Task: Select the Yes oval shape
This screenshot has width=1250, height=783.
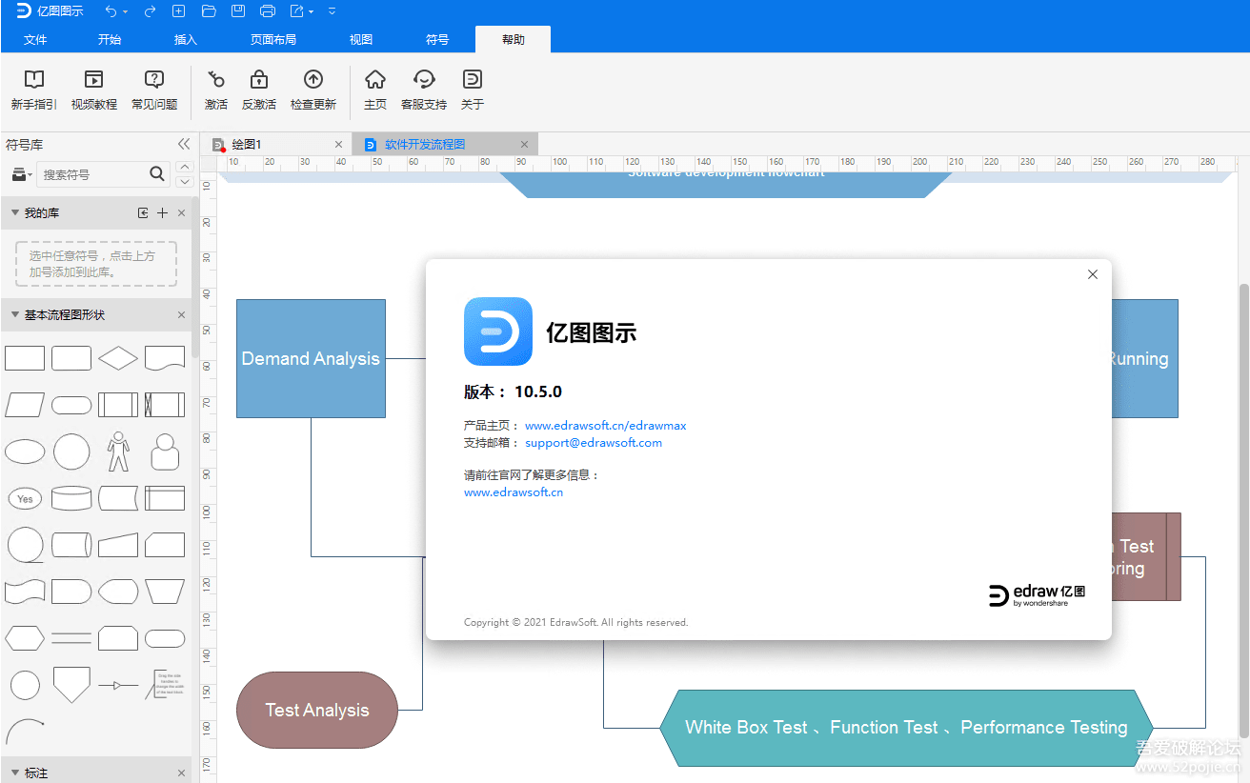Action: 25,498
